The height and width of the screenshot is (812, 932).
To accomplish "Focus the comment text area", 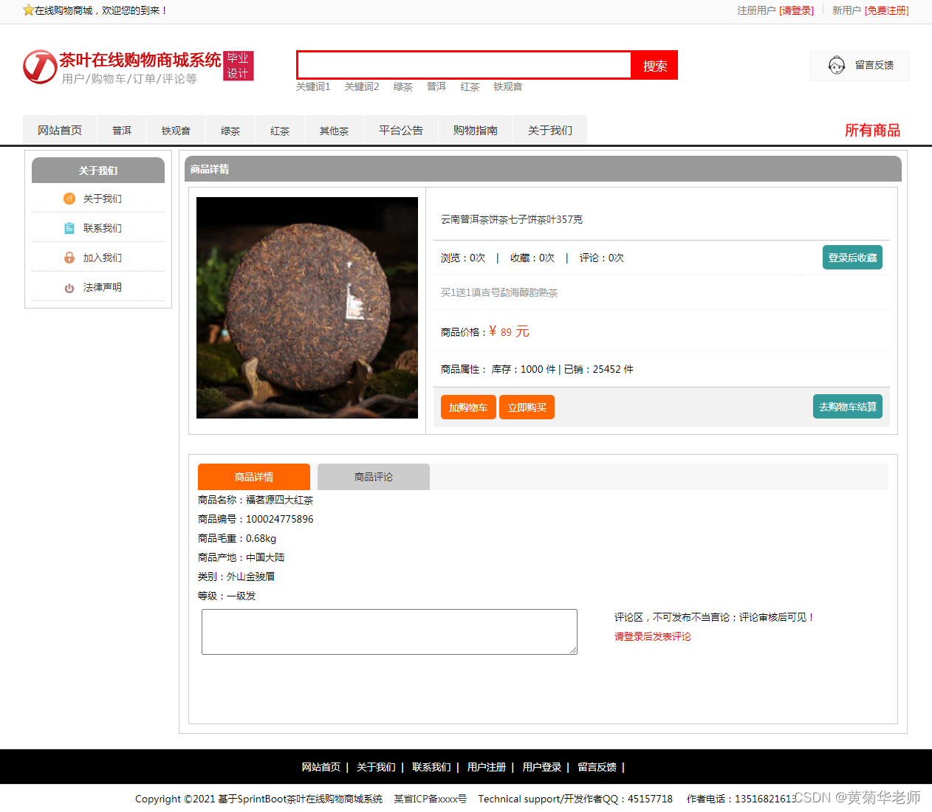I will [x=389, y=632].
